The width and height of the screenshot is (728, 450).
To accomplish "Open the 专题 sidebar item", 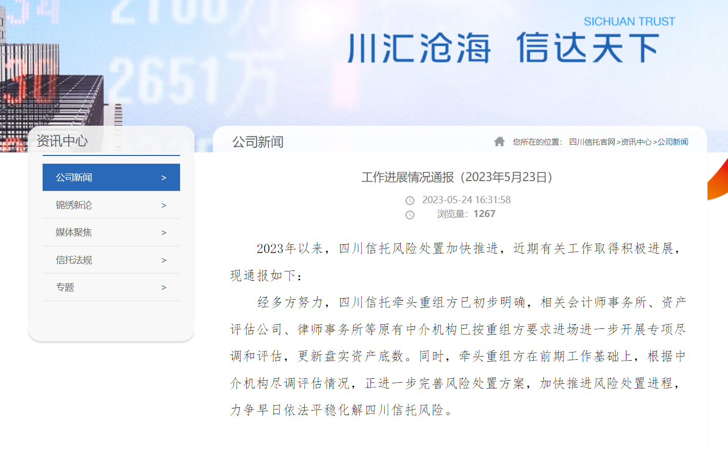I will click(x=65, y=287).
